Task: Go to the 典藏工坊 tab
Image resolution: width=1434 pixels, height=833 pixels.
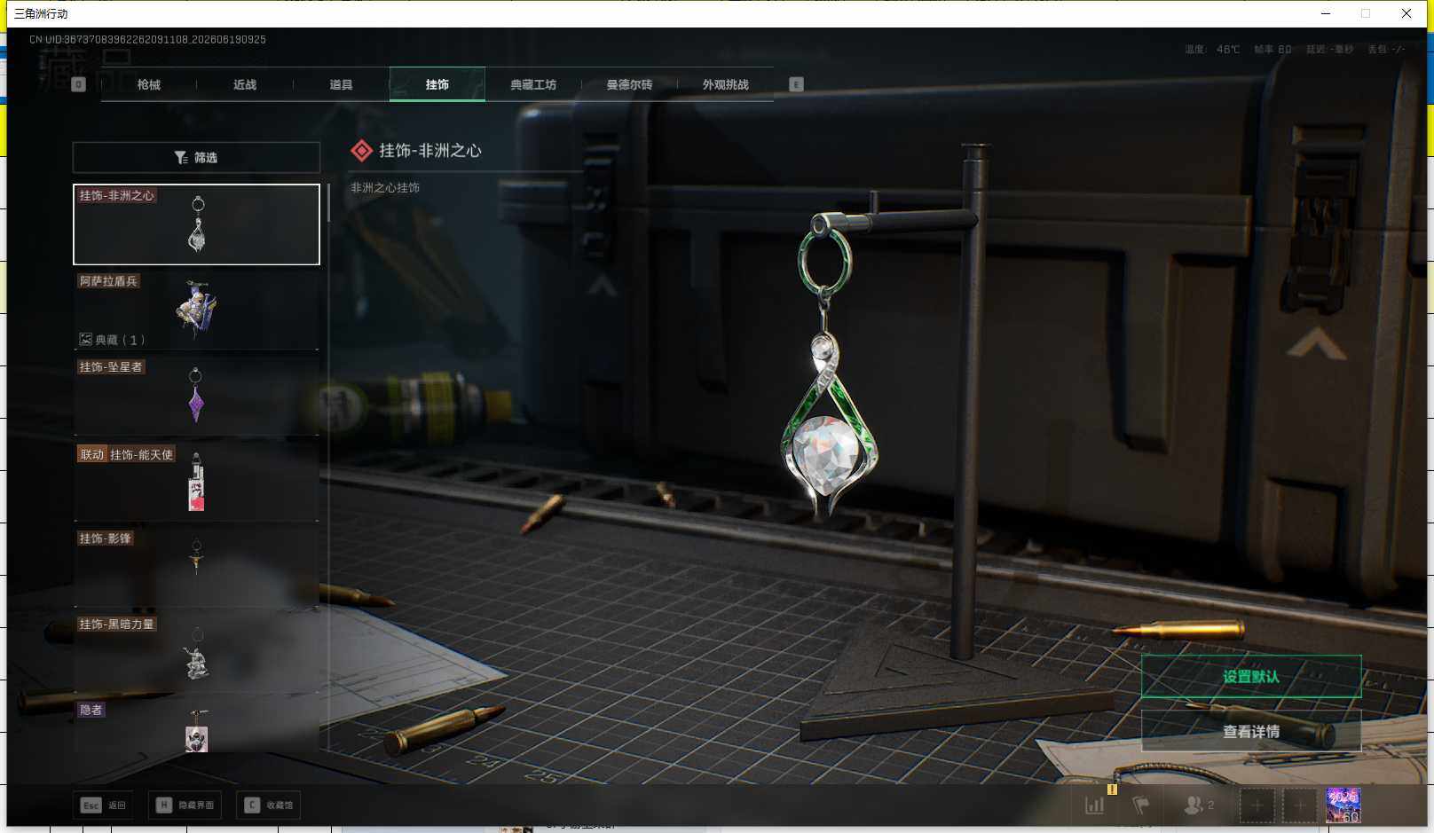Action: coord(533,84)
